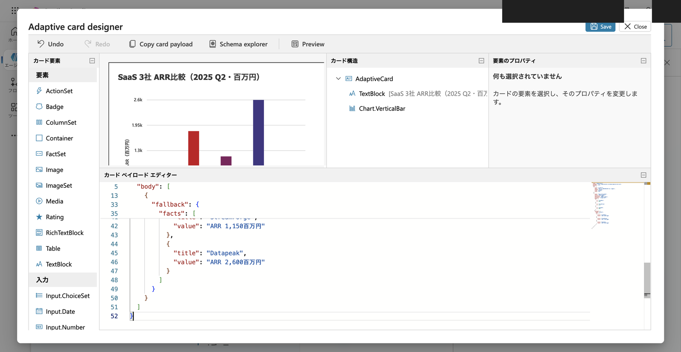The image size is (681, 352).
Task: Open Home icon in background sidebar
Action: pyautogui.click(x=14, y=31)
